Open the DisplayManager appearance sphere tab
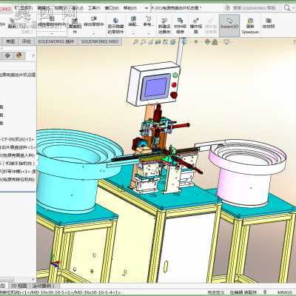This screenshot has height=296, width=296. (19, 55)
